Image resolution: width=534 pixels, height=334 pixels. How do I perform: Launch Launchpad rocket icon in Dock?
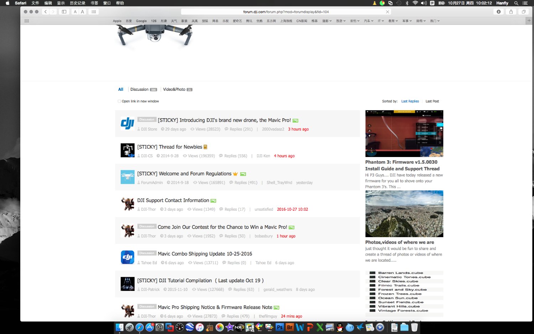tap(130, 327)
